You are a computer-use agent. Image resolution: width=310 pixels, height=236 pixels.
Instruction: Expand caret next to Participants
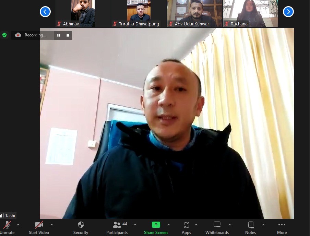[x=135, y=225]
